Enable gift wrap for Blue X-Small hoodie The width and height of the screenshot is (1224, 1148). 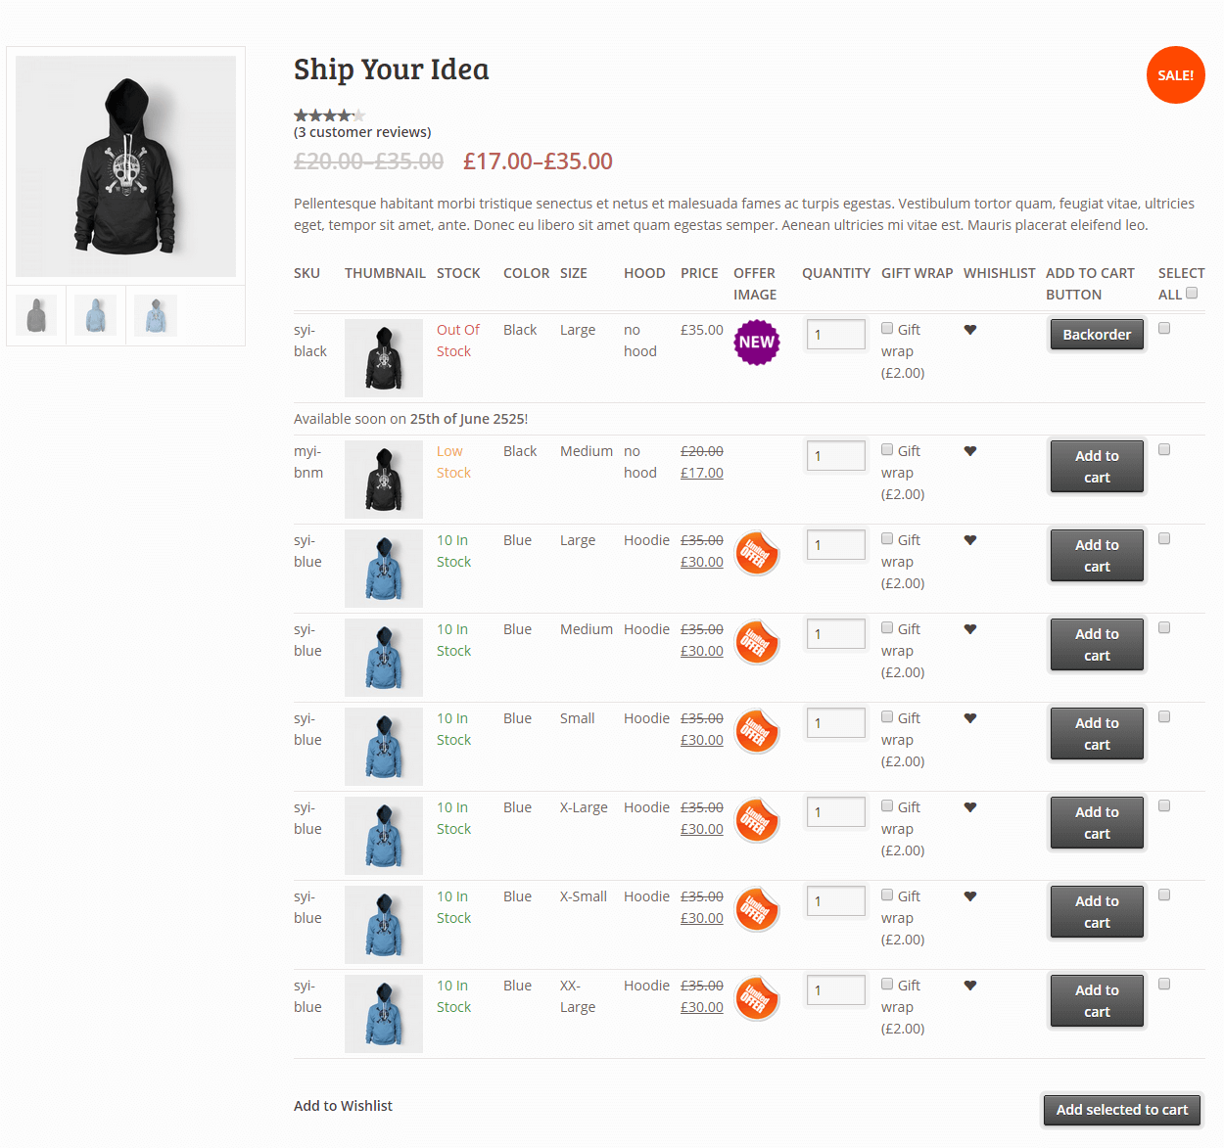(887, 895)
